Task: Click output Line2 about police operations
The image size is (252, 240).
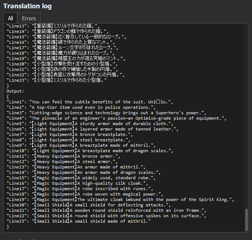Action: [x=81, y=107]
